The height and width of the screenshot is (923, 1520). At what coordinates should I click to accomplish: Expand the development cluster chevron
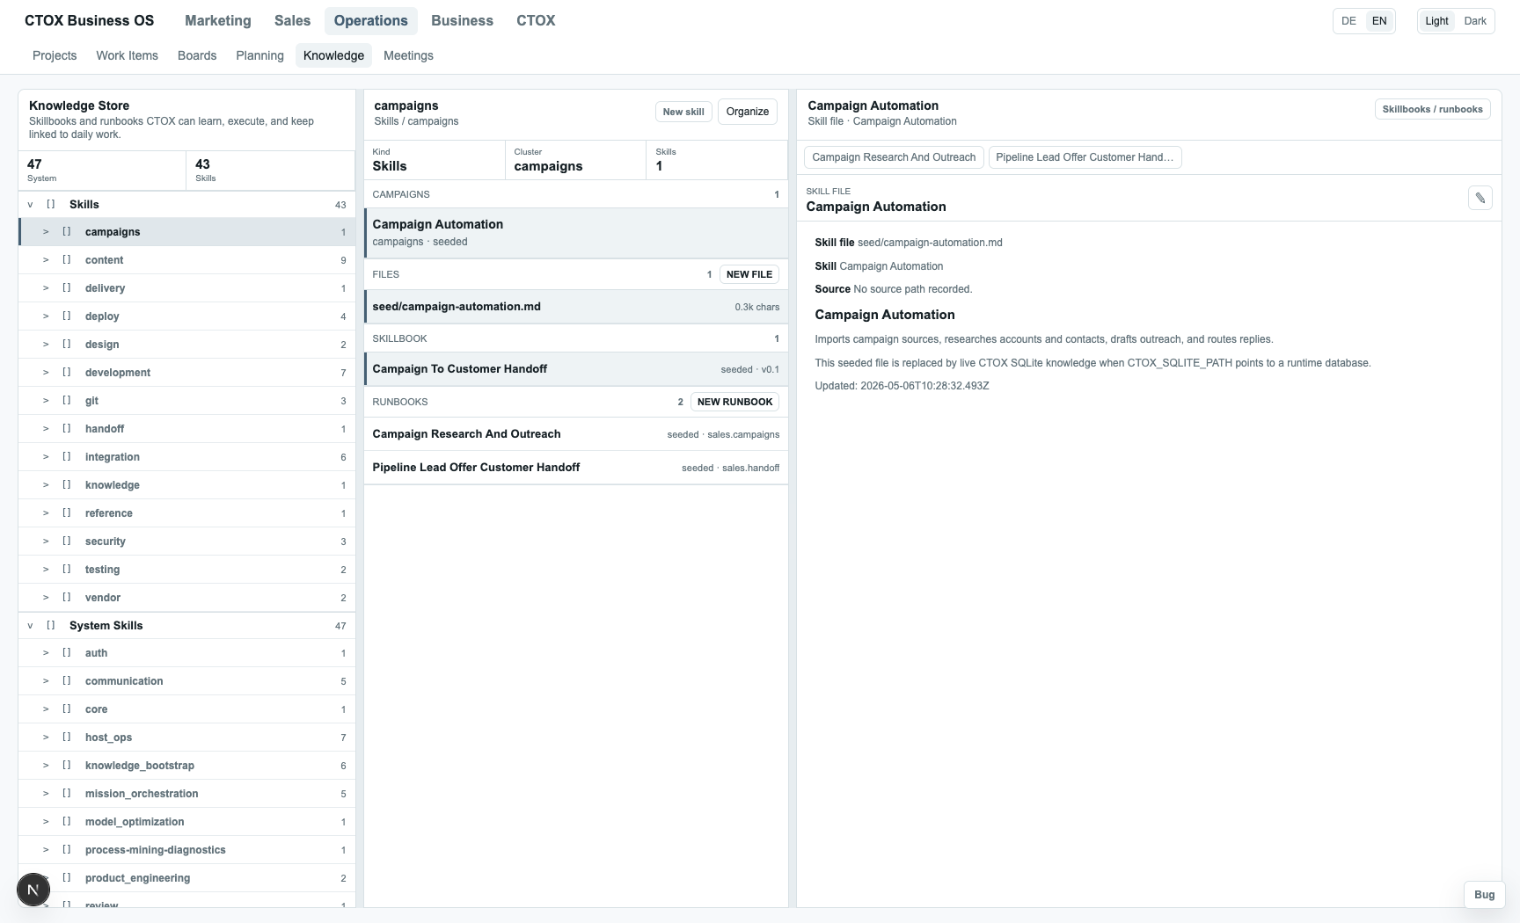46,373
